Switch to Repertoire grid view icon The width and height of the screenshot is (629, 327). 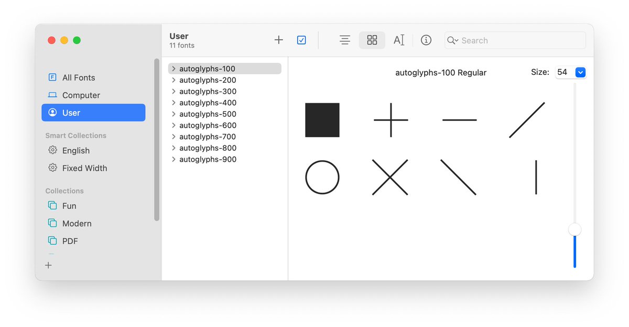(x=372, y=40)
